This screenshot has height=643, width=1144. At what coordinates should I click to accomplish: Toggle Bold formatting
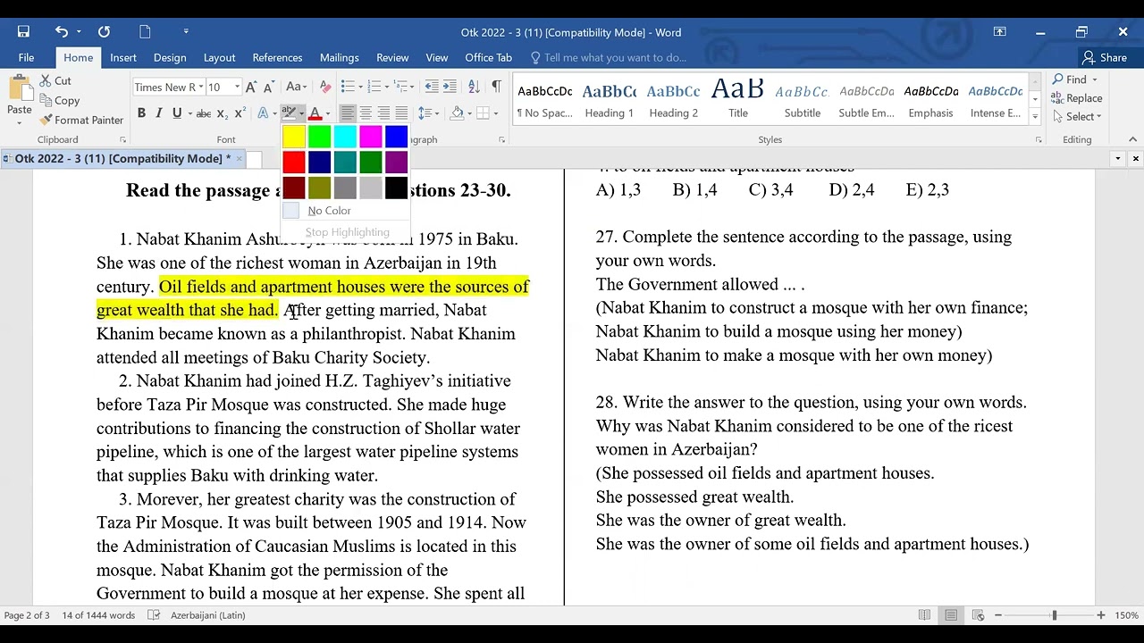141,113
